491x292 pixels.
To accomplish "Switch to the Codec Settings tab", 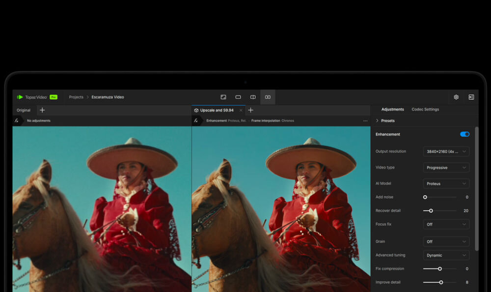I will (425, 110).
